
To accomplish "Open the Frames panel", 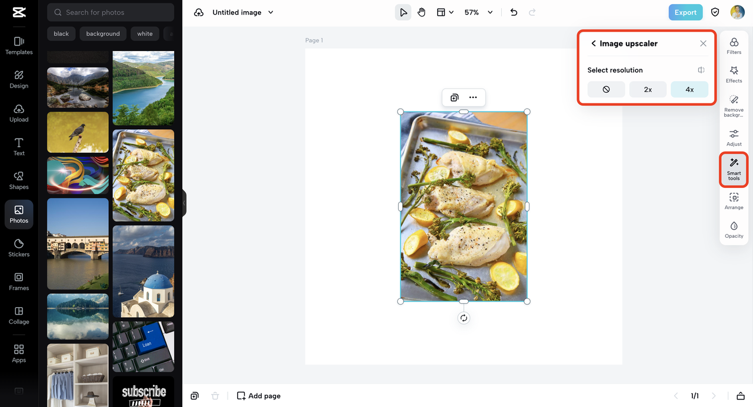I will pos(19,281).
